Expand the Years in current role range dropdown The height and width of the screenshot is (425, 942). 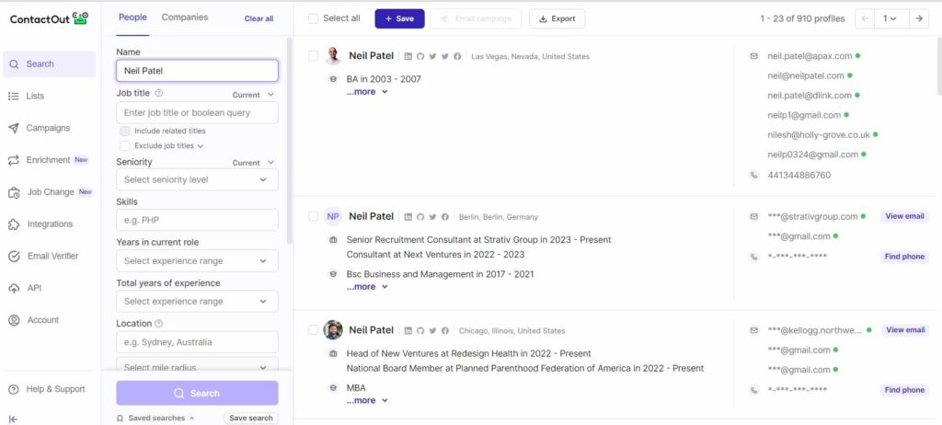(x=197, y=261)
